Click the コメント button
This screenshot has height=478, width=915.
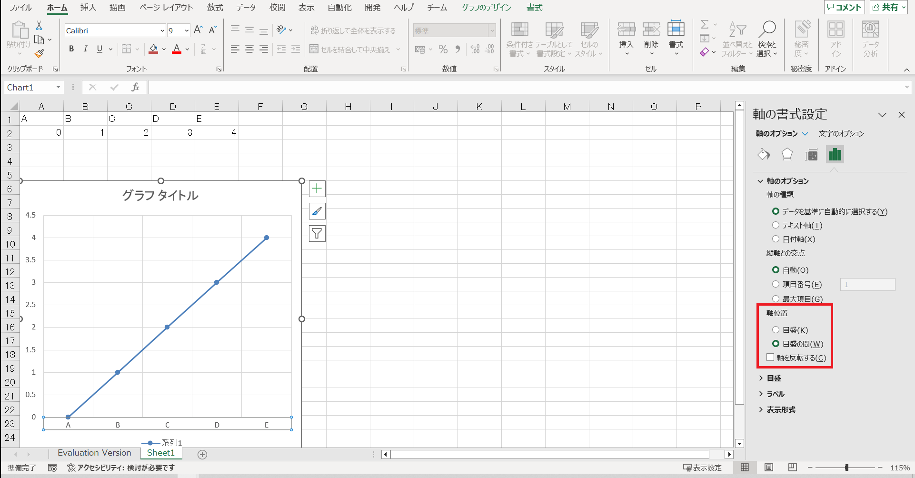(845, 7)
